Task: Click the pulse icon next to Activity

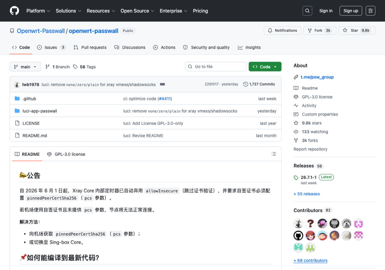Action: (296, 105)
